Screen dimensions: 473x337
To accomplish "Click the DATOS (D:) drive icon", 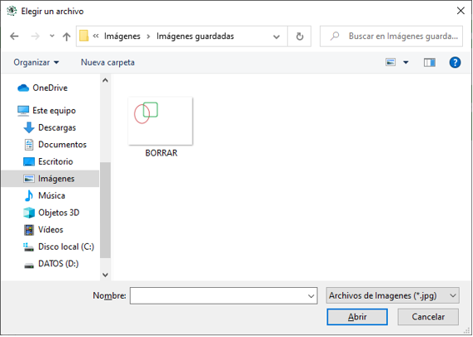I will [29, 265].
